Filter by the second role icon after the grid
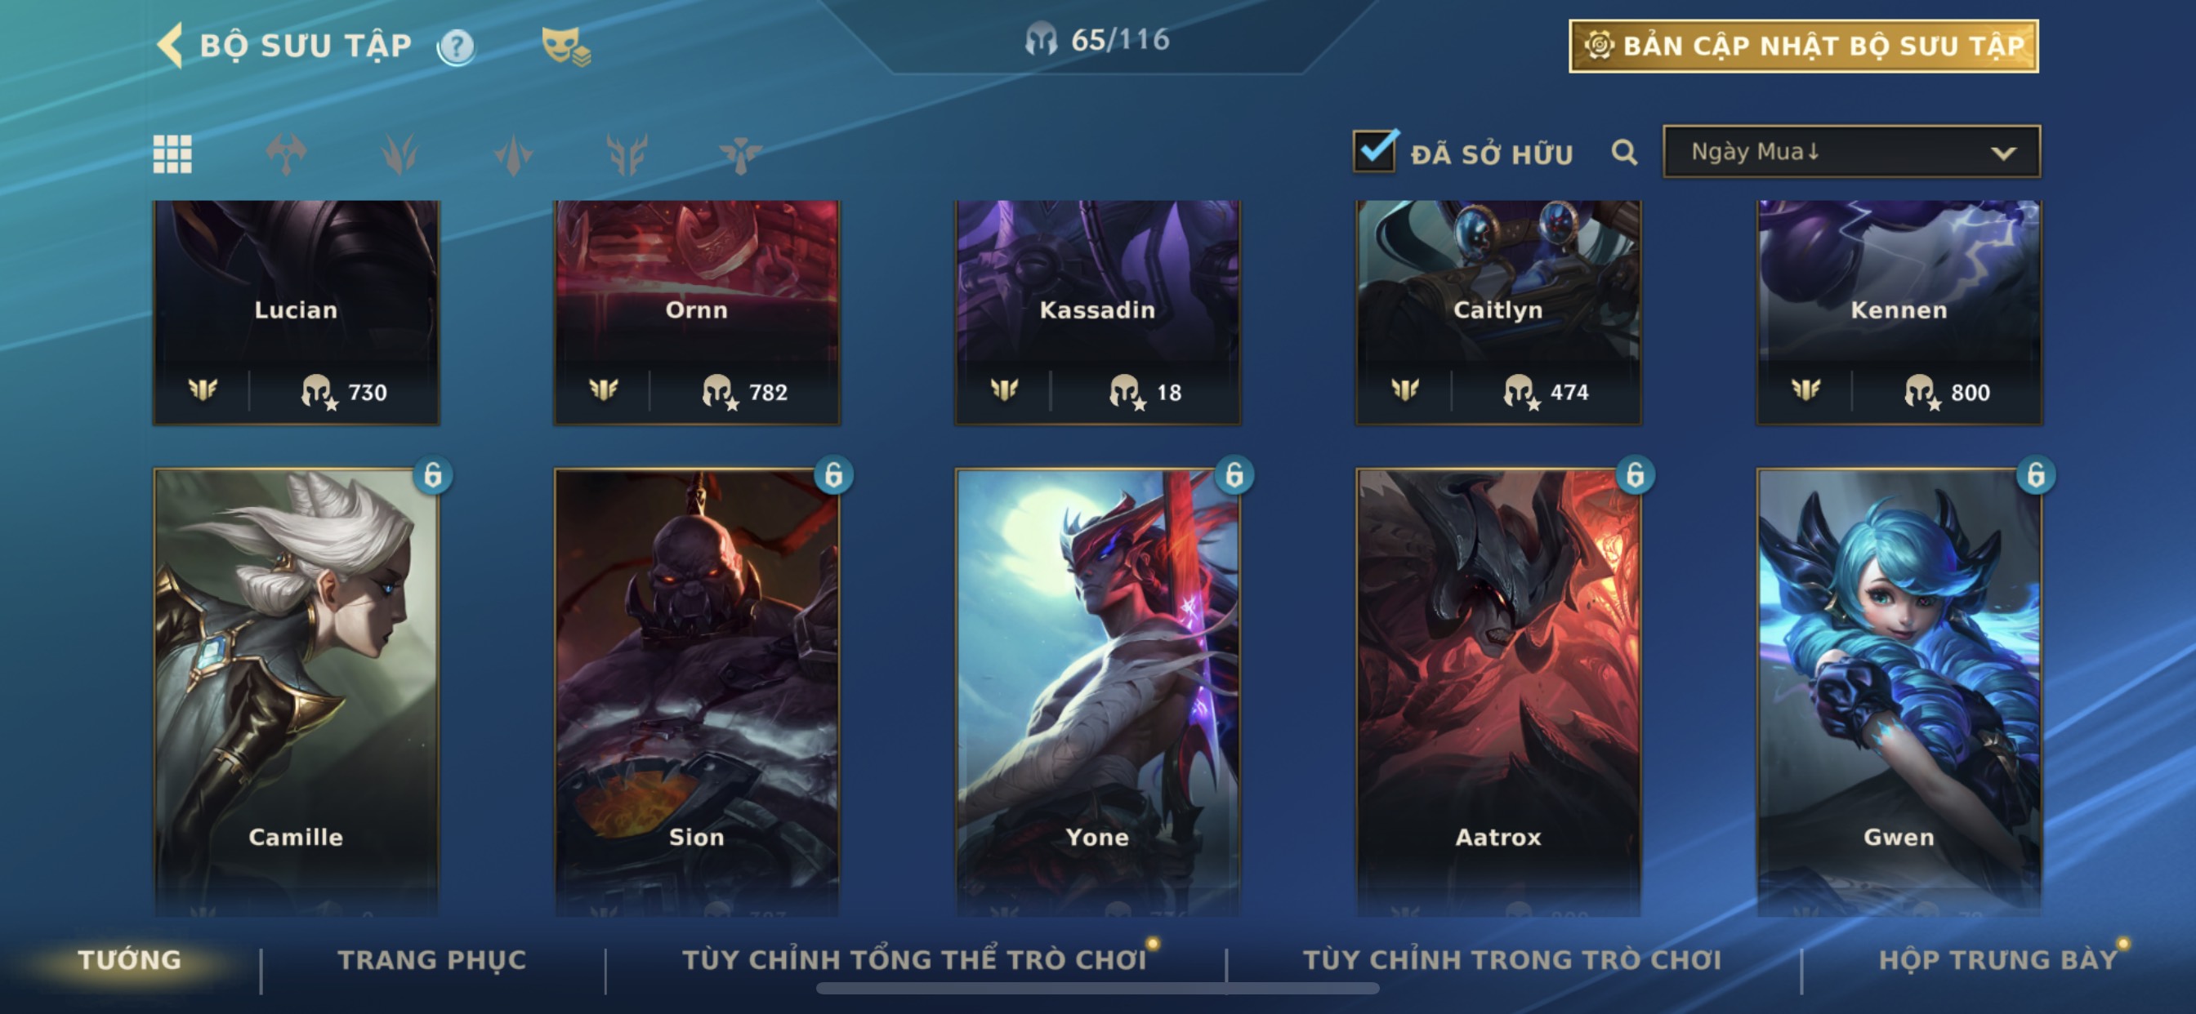2196x1014 pixels. pos(399,154)
